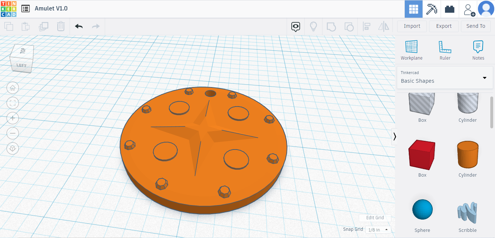Click the Zoom out minus button
This screenshot has width=495, height=238.
[x=13, y=133]
